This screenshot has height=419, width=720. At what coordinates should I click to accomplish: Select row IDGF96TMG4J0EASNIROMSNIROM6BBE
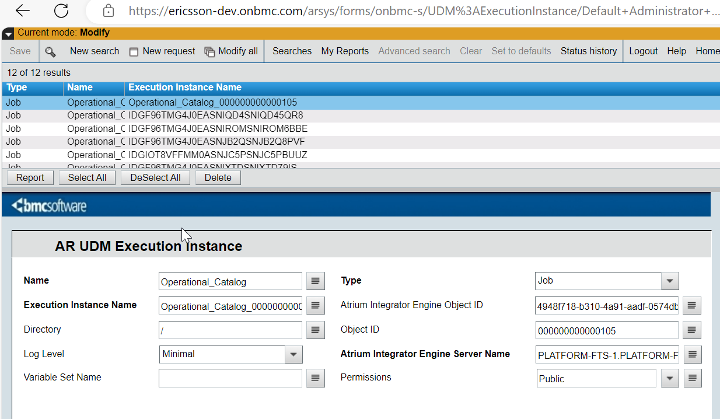(x=361, y=129)
